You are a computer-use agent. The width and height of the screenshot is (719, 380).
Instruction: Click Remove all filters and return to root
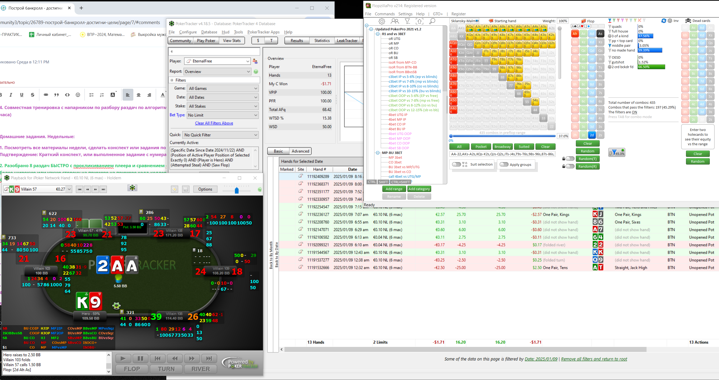coord(594,359)
